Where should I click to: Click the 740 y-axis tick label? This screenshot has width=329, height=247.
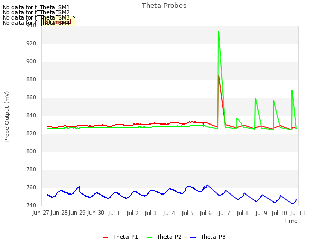click(31, 205)
